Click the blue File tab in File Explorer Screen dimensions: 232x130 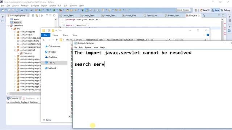(x=46, y=35)
